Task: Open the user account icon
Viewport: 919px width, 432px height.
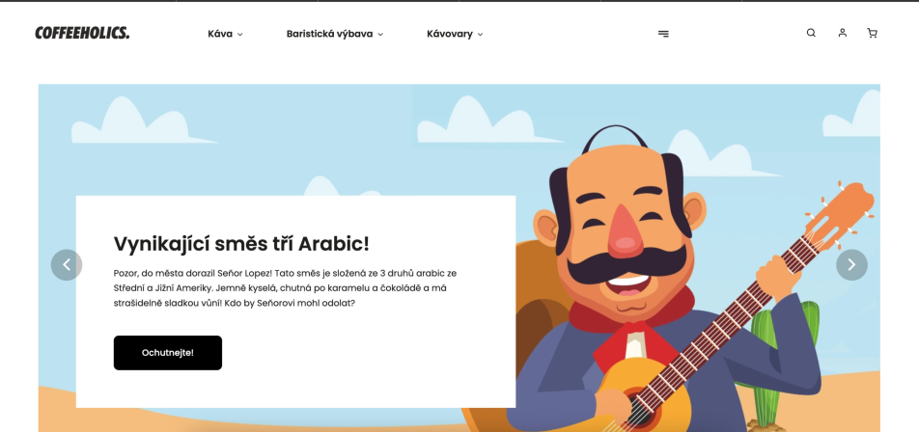Action: [842, 33]
